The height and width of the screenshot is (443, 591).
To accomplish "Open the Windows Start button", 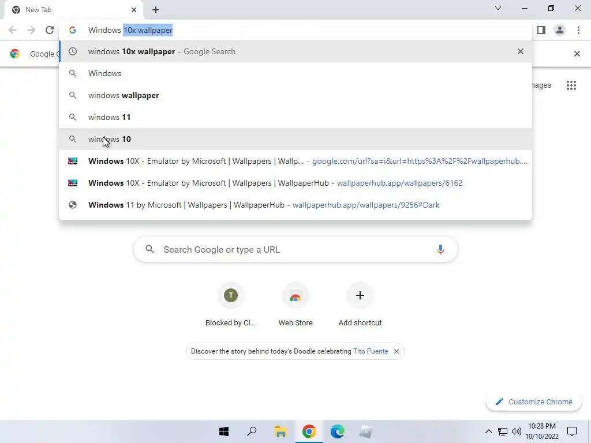I will coord(224,431).
